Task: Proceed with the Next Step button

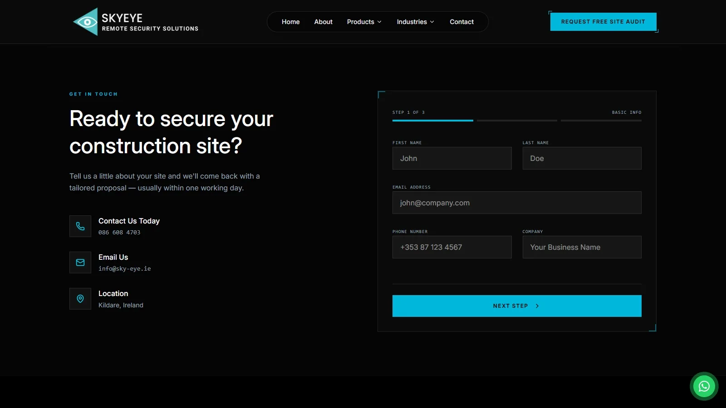Action: 517,306
